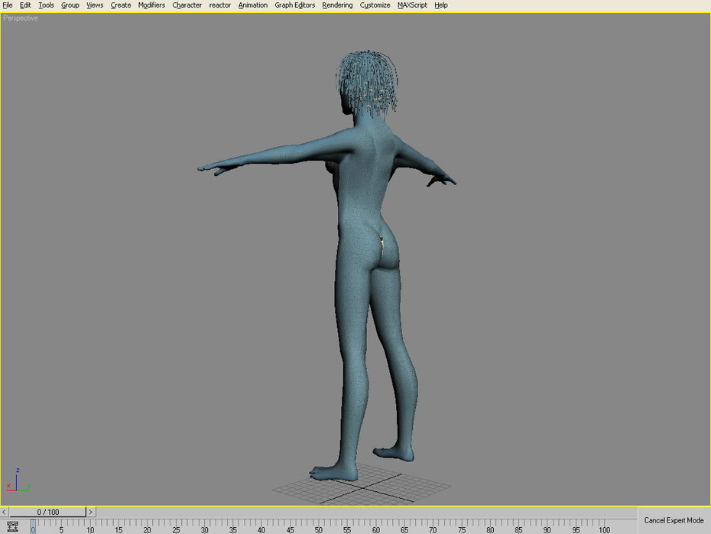Open the Character menu
This screenshot has height=534, width=711.
187,5
